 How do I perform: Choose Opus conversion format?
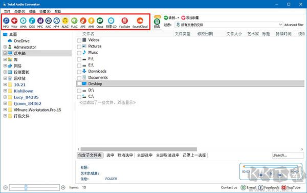click(x=100, y=23)
